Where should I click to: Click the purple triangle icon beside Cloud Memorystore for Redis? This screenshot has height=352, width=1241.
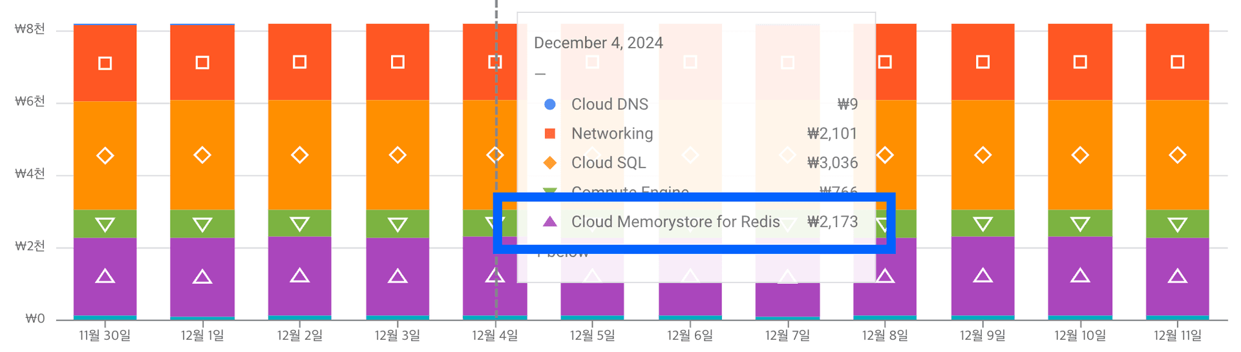(550, 222)
